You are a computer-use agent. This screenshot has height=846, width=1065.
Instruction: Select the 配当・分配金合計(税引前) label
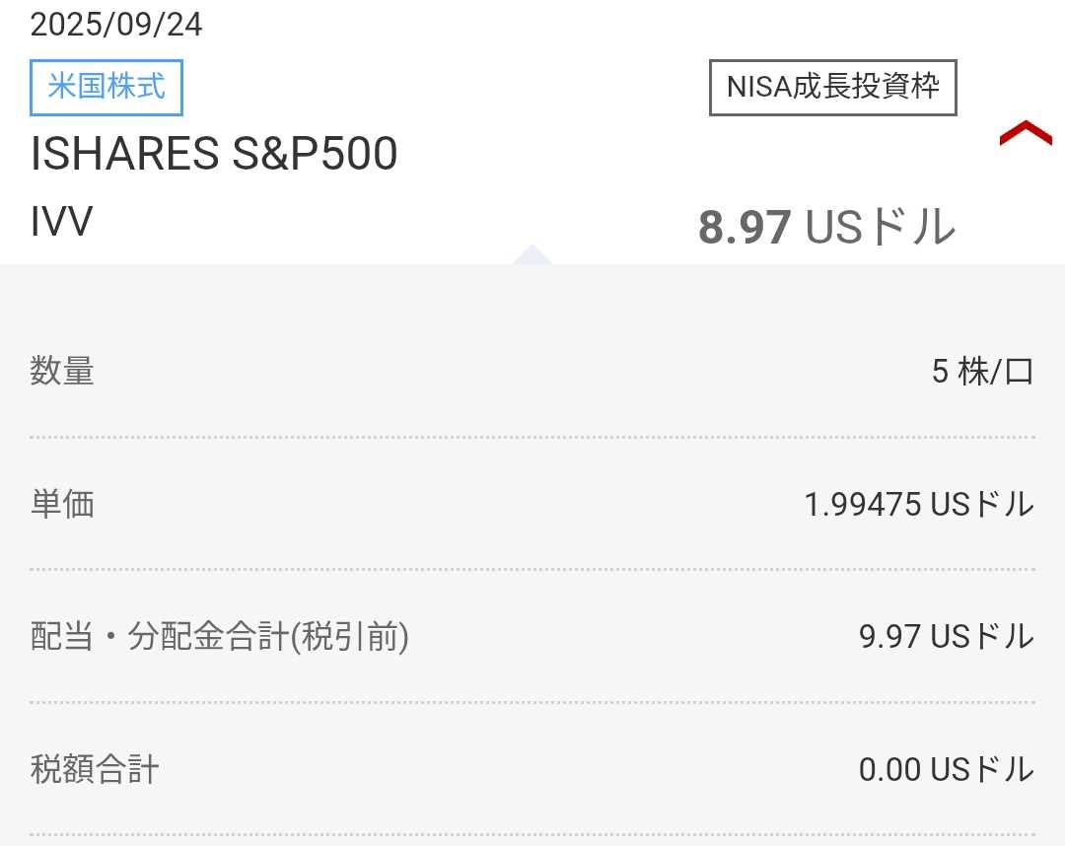pos(220,638)
